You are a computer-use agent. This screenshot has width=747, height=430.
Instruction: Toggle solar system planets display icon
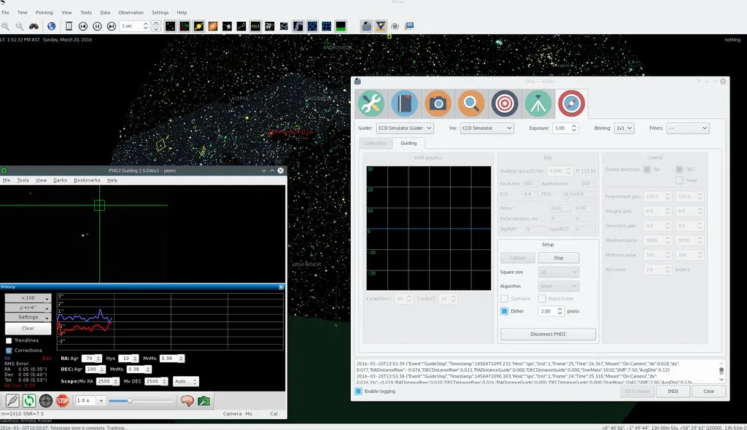[x=198, y=26]
